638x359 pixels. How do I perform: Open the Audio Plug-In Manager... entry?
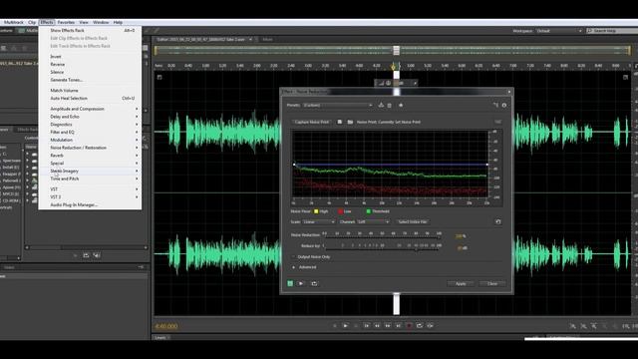pos(91,204)
